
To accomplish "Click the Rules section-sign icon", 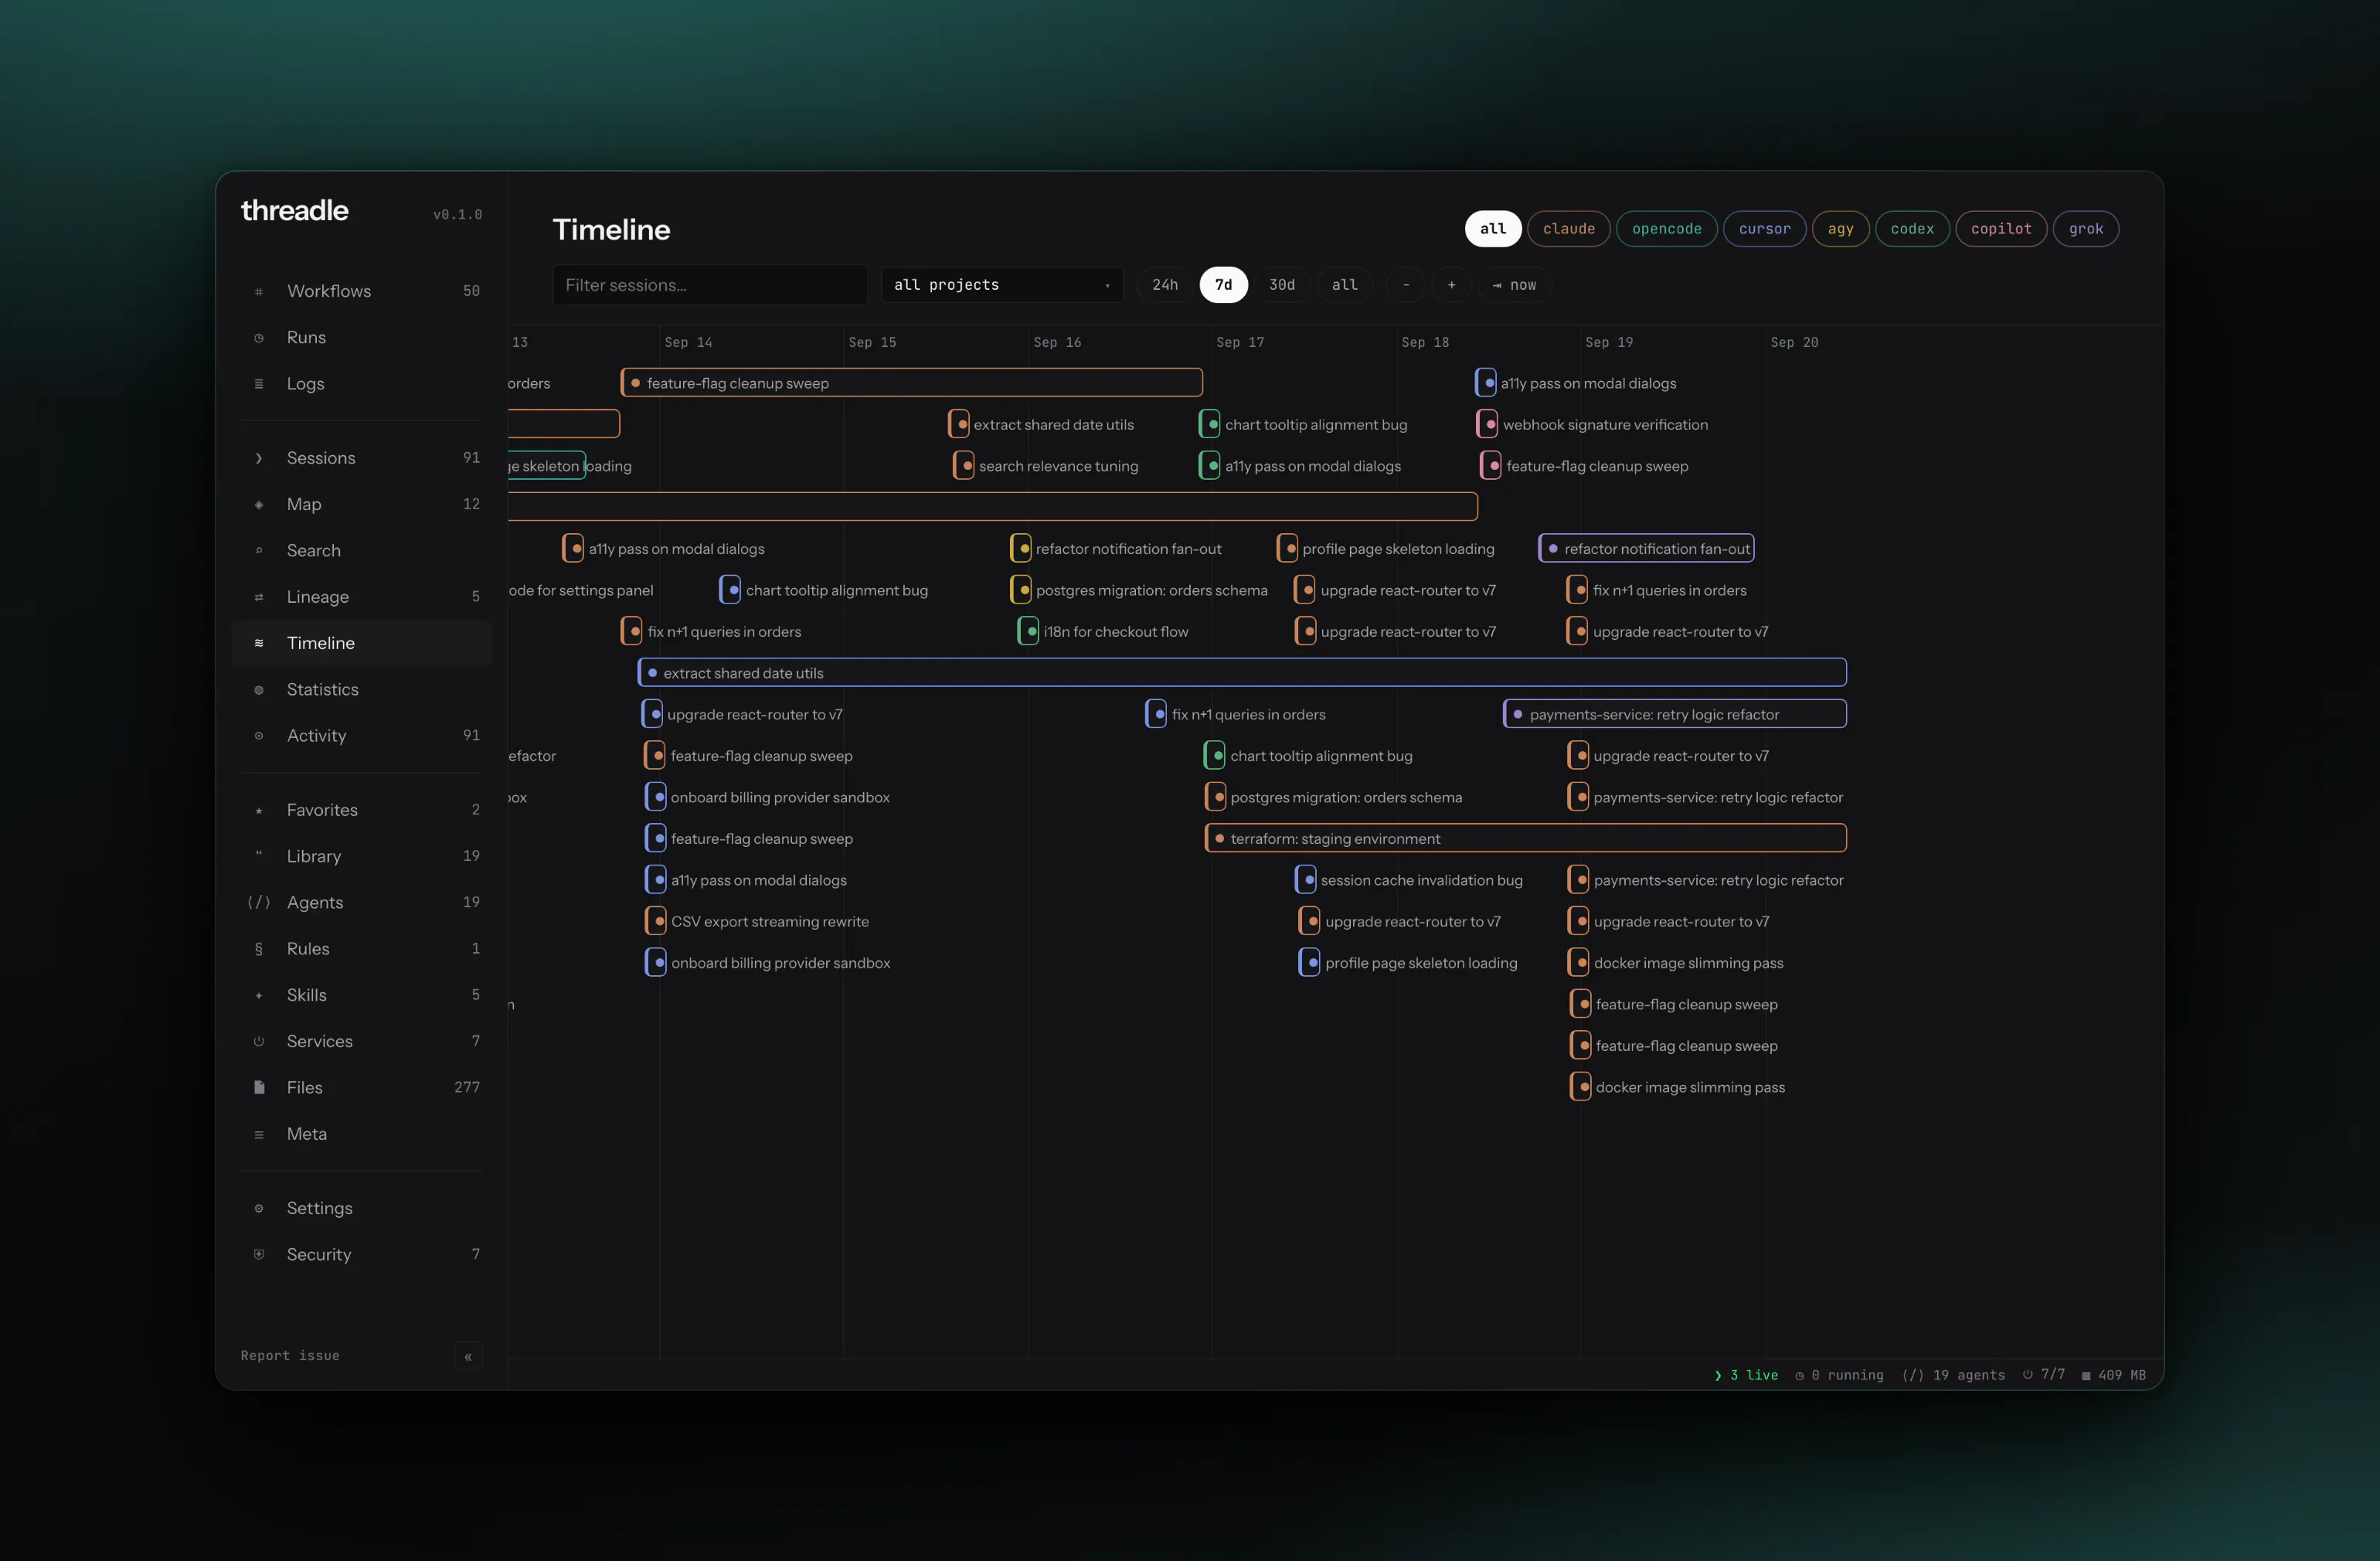I will 259,949.
